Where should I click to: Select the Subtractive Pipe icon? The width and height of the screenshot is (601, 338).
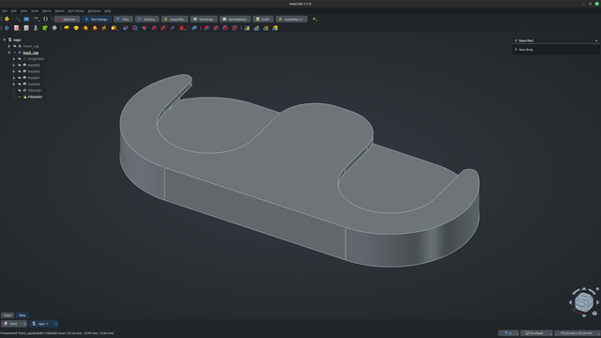click(163, 28)
